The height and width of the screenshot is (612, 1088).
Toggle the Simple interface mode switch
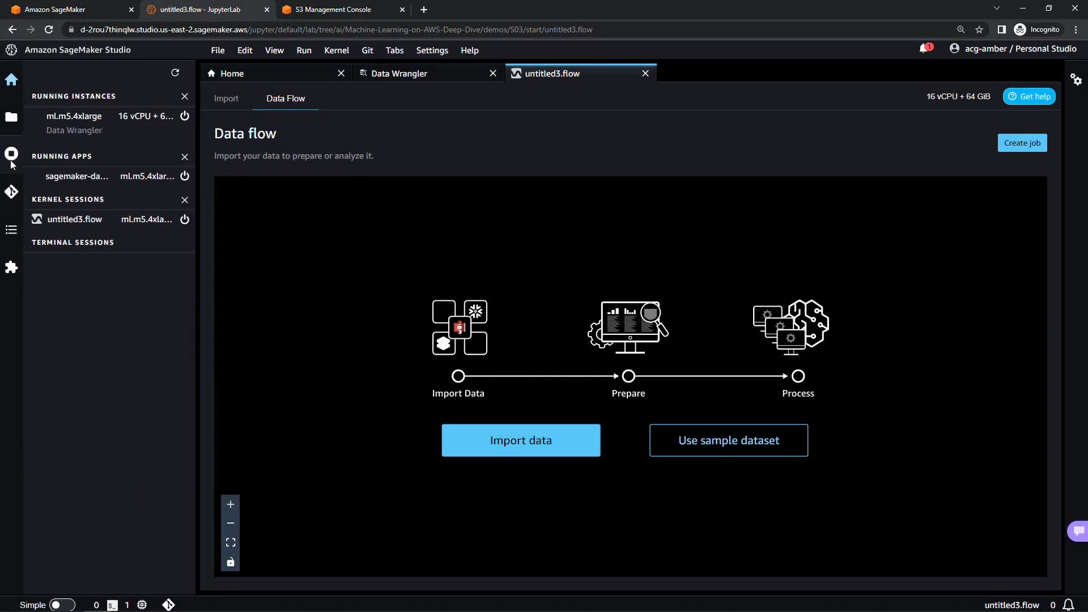(x=62, y=605)
